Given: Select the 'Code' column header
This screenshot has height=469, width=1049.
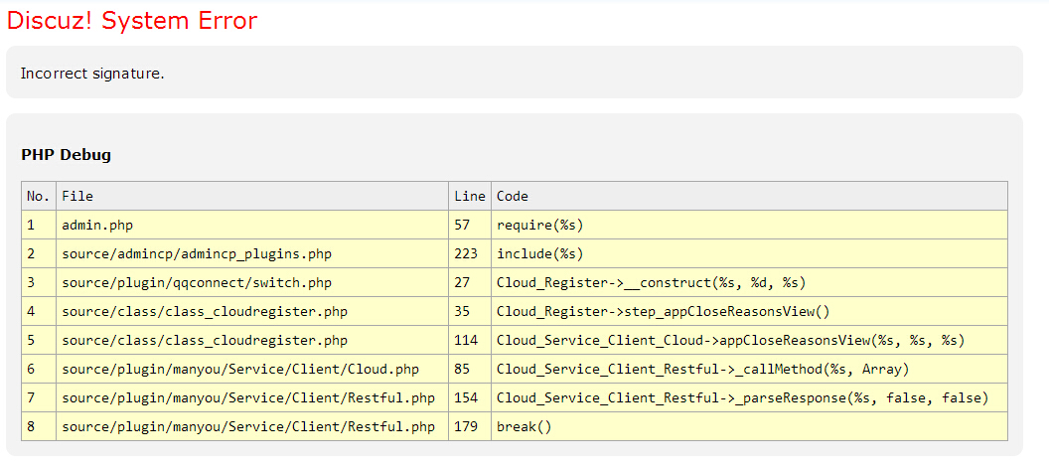Looking at the screenshot, I should click(x=513, y=196).
